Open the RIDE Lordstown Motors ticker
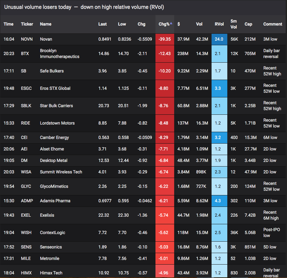 [x=26, y=123]
